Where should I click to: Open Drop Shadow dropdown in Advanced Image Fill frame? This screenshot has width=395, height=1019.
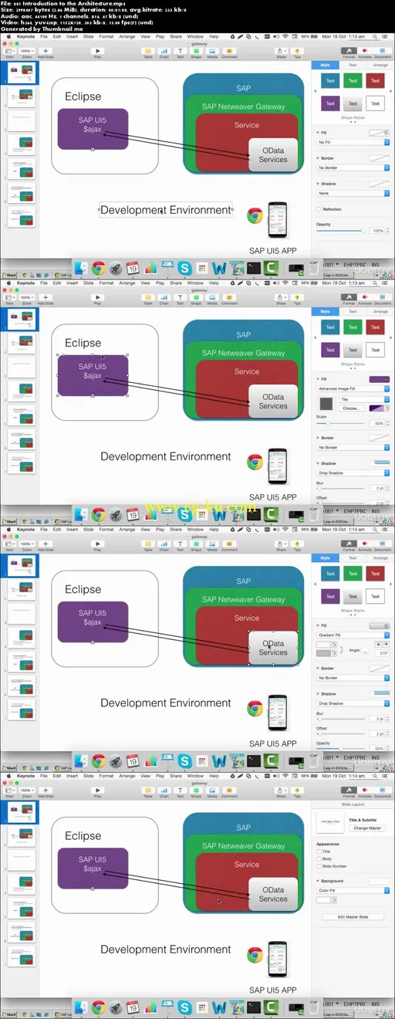tap(353, 472)
